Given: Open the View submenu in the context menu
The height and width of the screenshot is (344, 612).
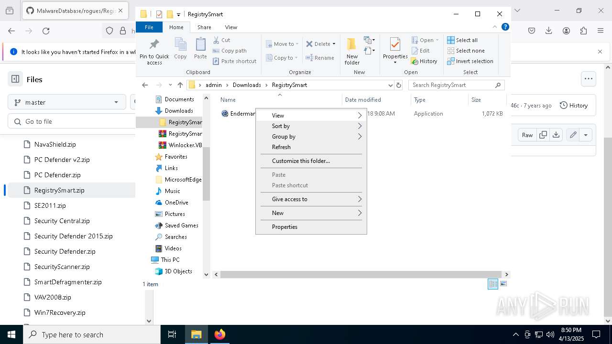Looking at the screenshot, I should coord(311,116).
